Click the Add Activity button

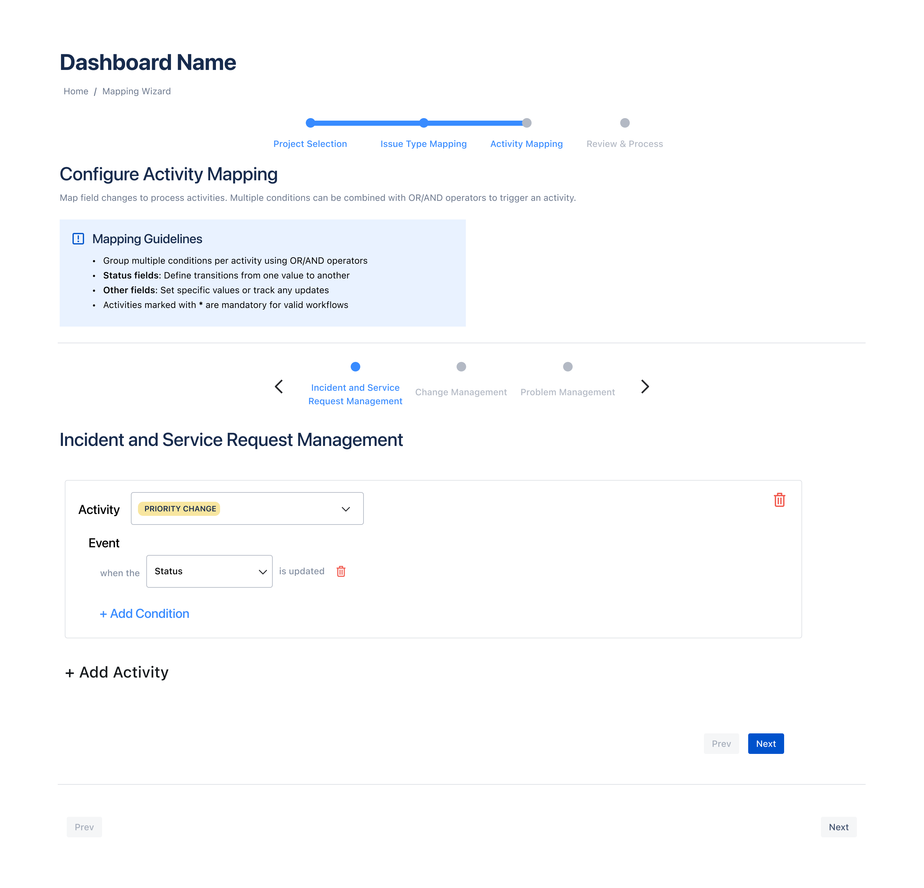coord(117,672)
